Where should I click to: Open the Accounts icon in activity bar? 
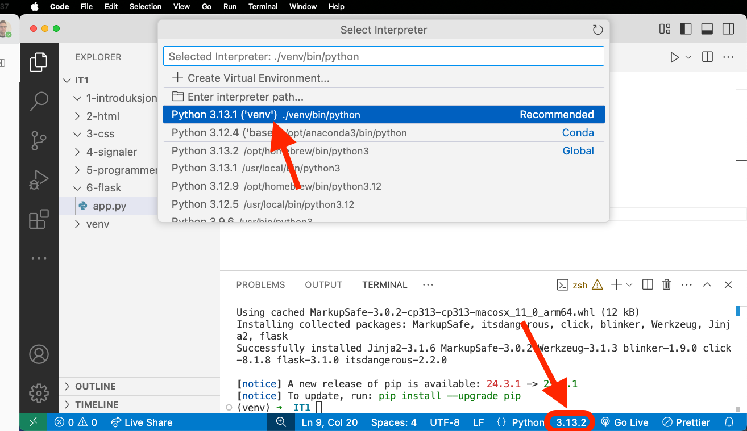point(39,354)
